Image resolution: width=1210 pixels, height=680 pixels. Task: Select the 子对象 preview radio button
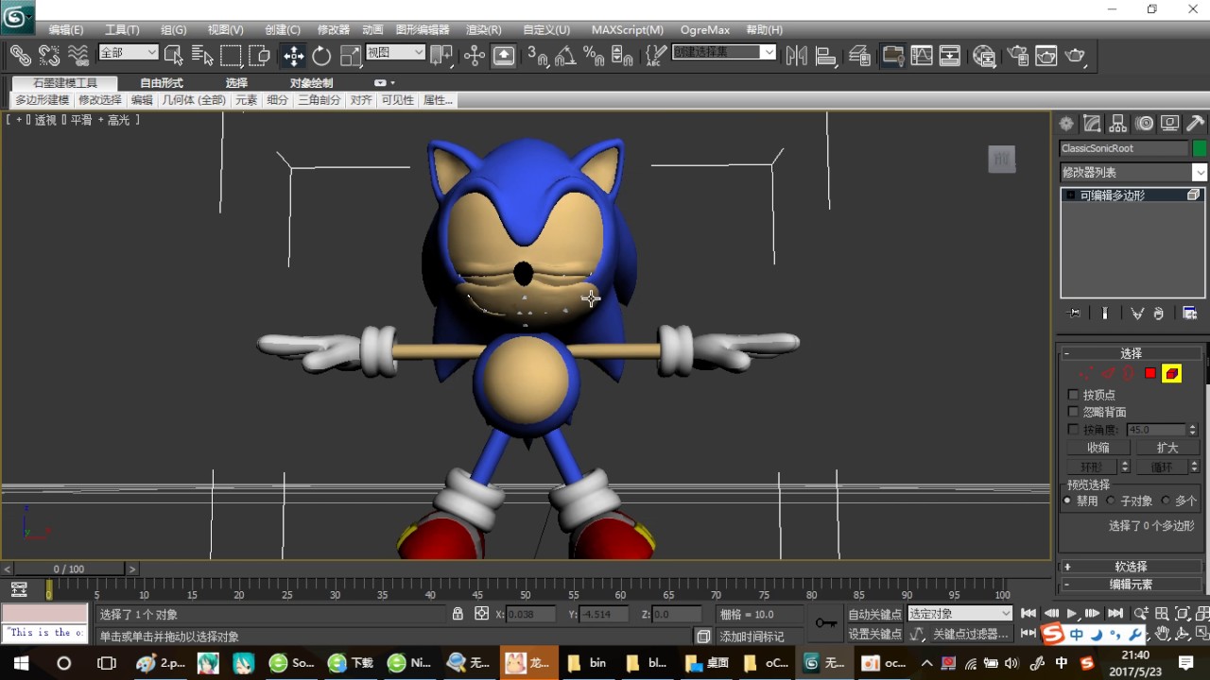tap(1111, 501)
